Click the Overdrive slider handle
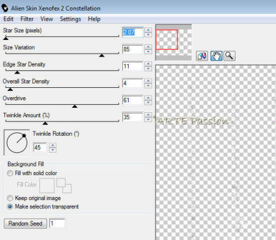The width and height of the screenshot is (276, 240). [x=75, y=107]
